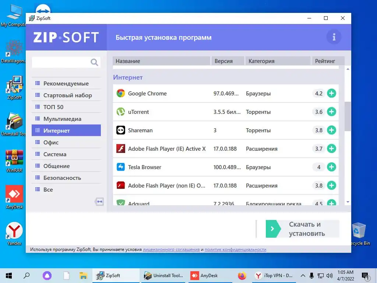Open the Рекомендуемые category
The height and width of the screenshot is (283, 377).
66,84
